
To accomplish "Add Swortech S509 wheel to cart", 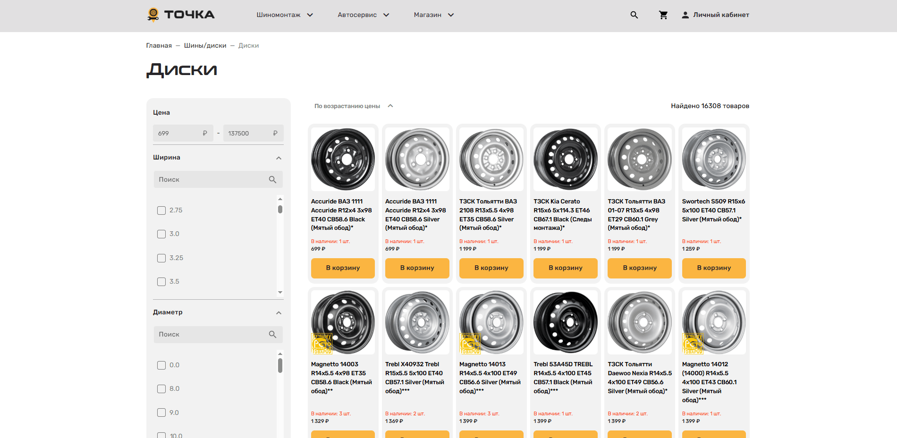I will tap(713, 268).
